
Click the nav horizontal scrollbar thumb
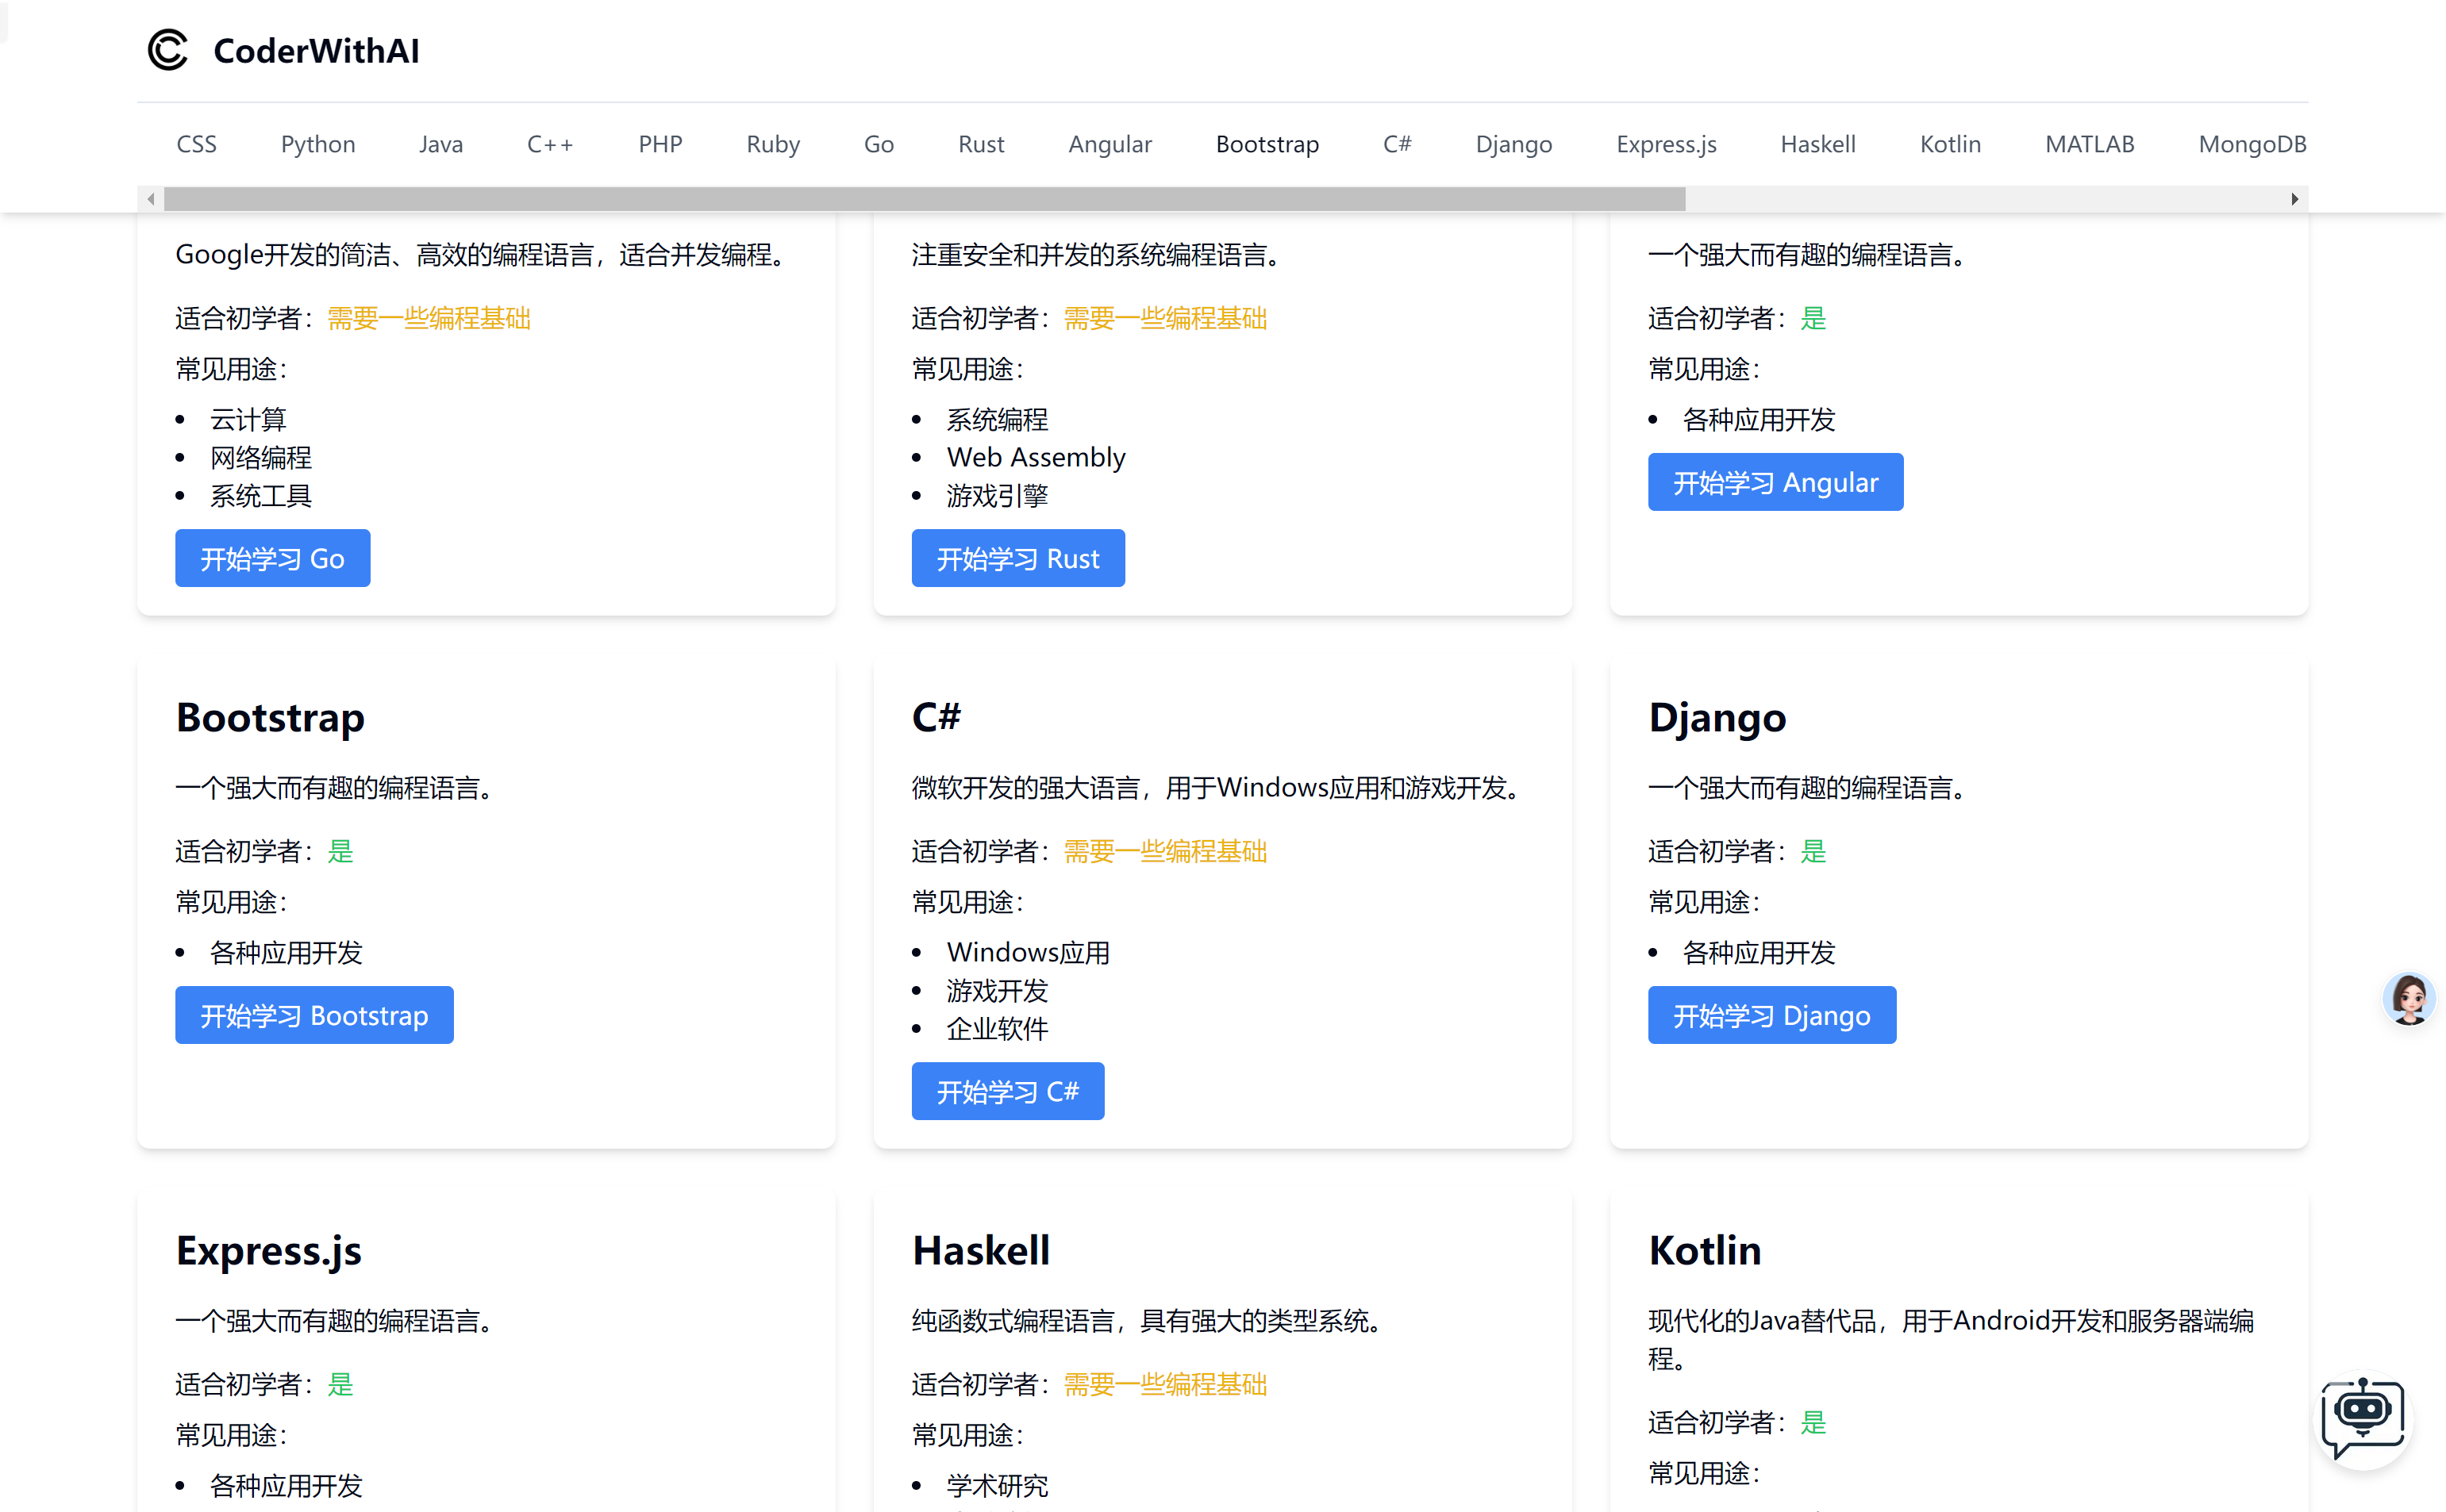click(925, 199)
